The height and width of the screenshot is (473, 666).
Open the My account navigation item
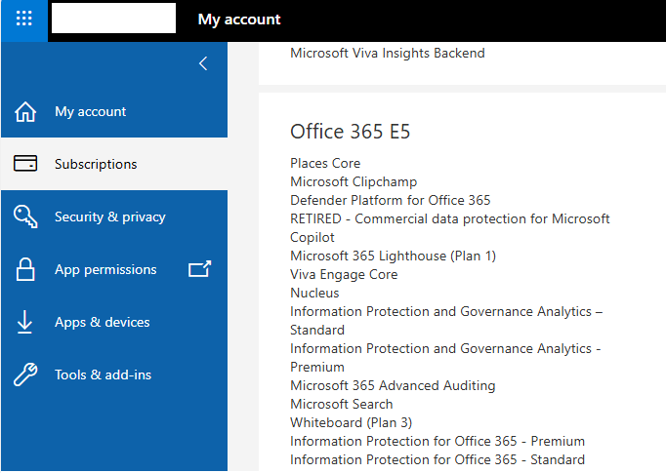click(114, 111)
